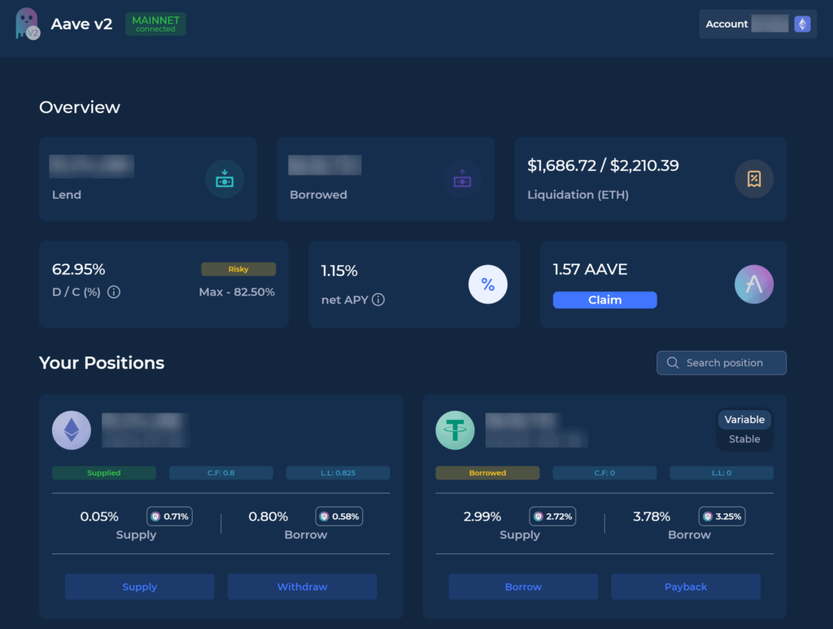Click the $1,686.72 / $2,210.39 liquidation value
This screenshot has width=833, height=629.
(x=603, y=166)
